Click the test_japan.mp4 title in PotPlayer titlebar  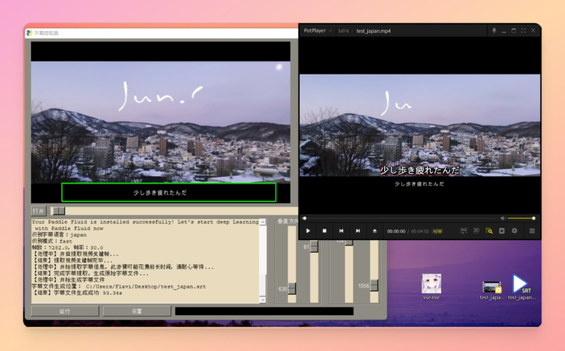click(373, 30)
